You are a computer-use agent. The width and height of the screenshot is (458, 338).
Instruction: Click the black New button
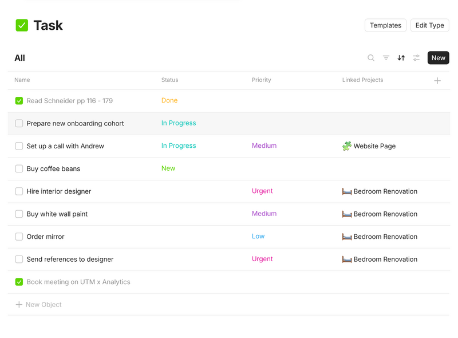point(438,58)
